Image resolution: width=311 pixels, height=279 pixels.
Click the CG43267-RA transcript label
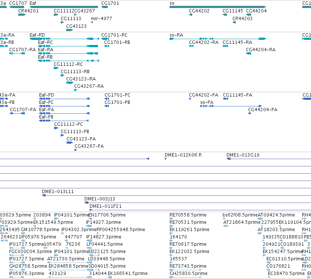point(89,86)
